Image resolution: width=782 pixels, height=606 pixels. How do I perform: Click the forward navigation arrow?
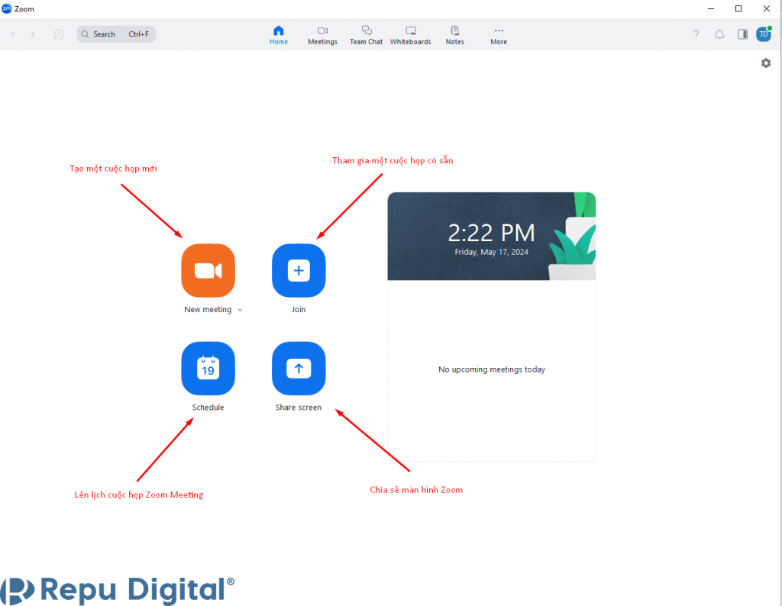click(x=33, y=34)
